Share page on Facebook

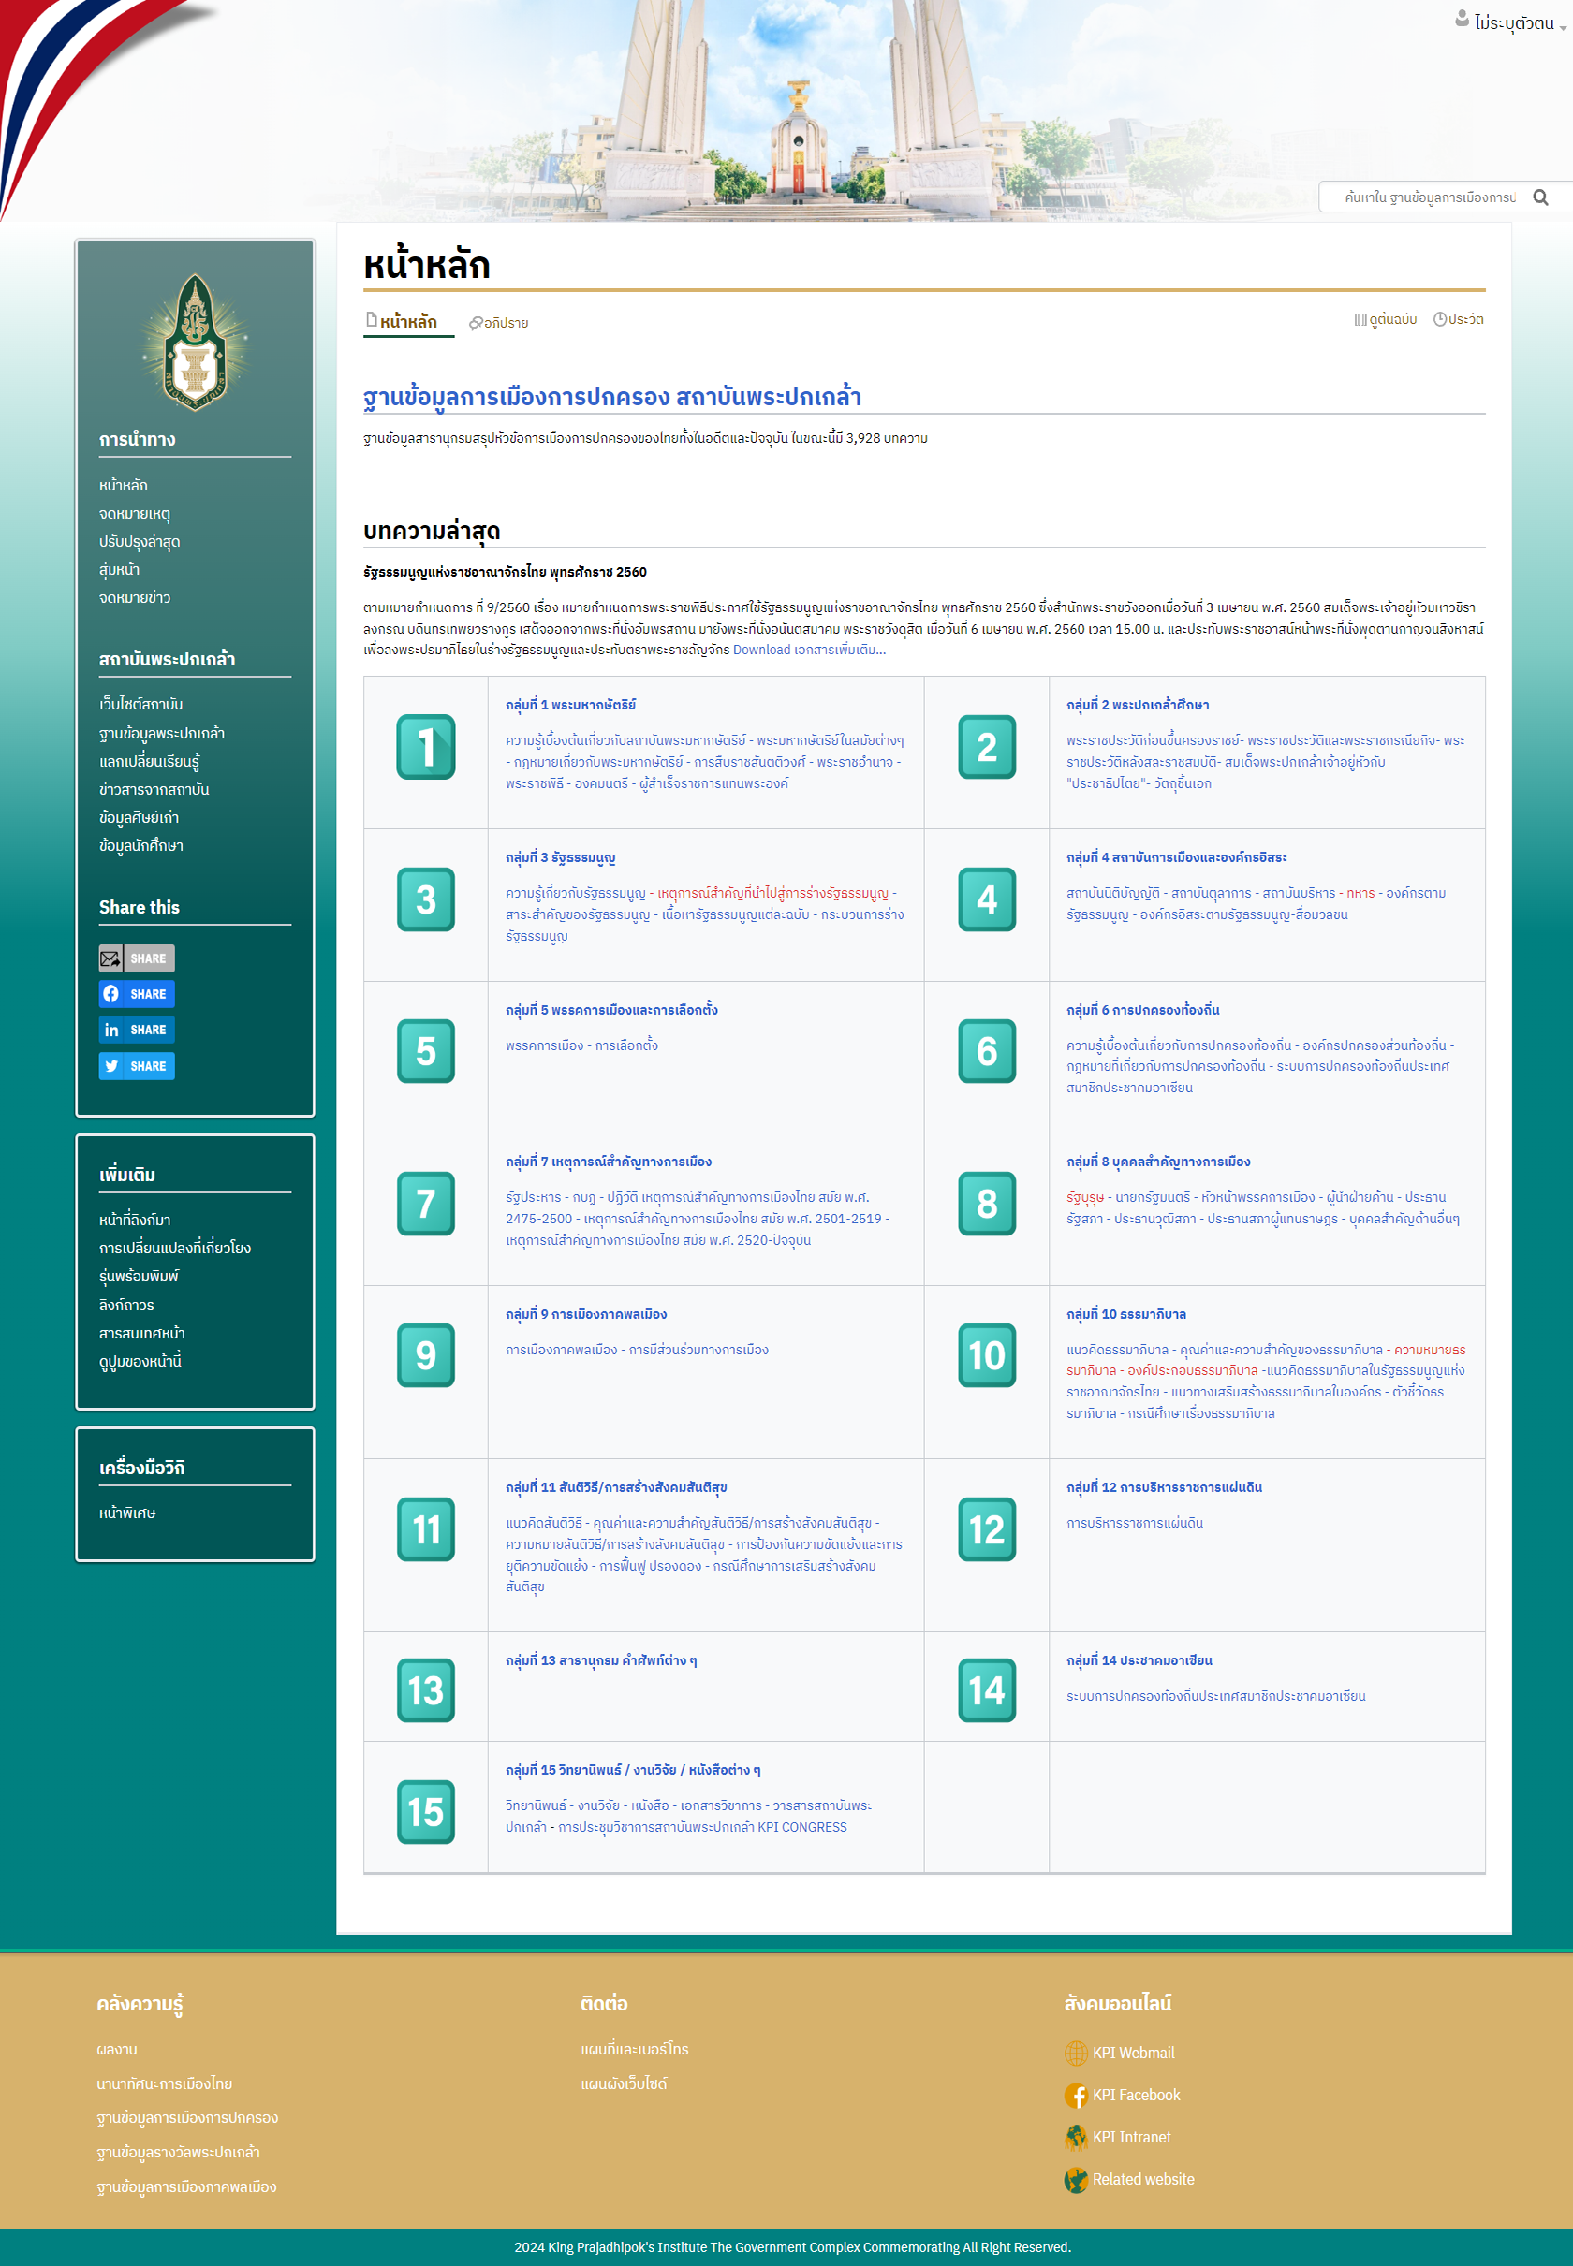point(136,993)
